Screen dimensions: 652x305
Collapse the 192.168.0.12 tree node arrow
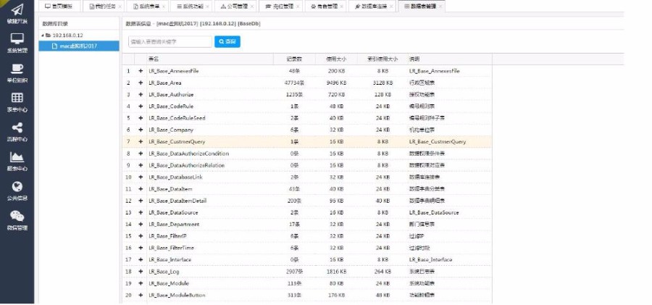43,35
